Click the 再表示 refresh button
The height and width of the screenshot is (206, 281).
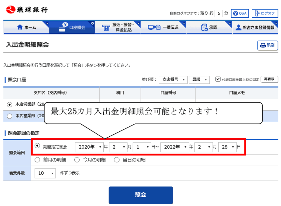click(269, 79)
